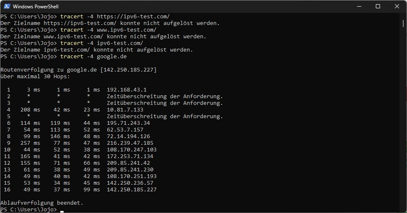Click the tracert -4 www.ipv6-test.com/ command

click(108, 30)
